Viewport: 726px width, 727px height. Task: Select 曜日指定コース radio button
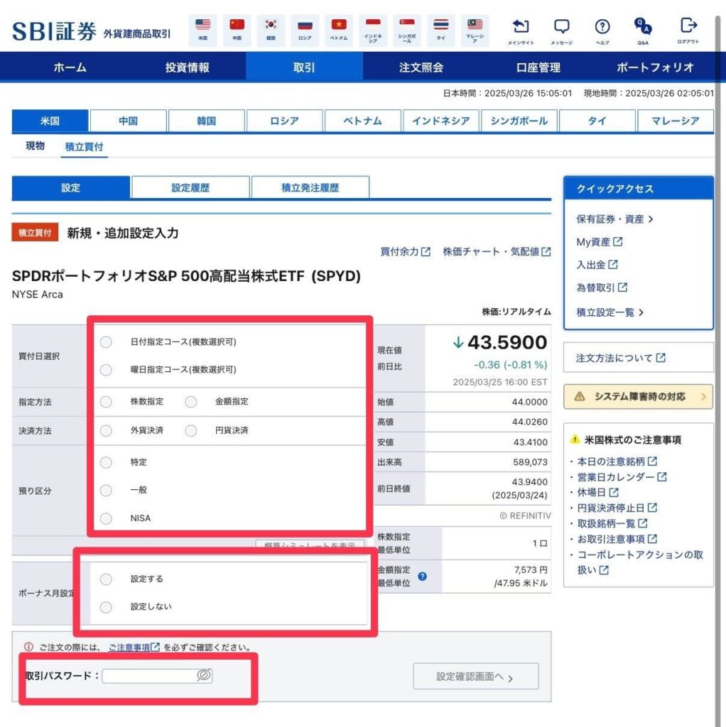tap(106, 369)
